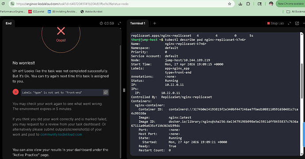
Task: Open the Chrome profile avatar
Action: (271, 4)
